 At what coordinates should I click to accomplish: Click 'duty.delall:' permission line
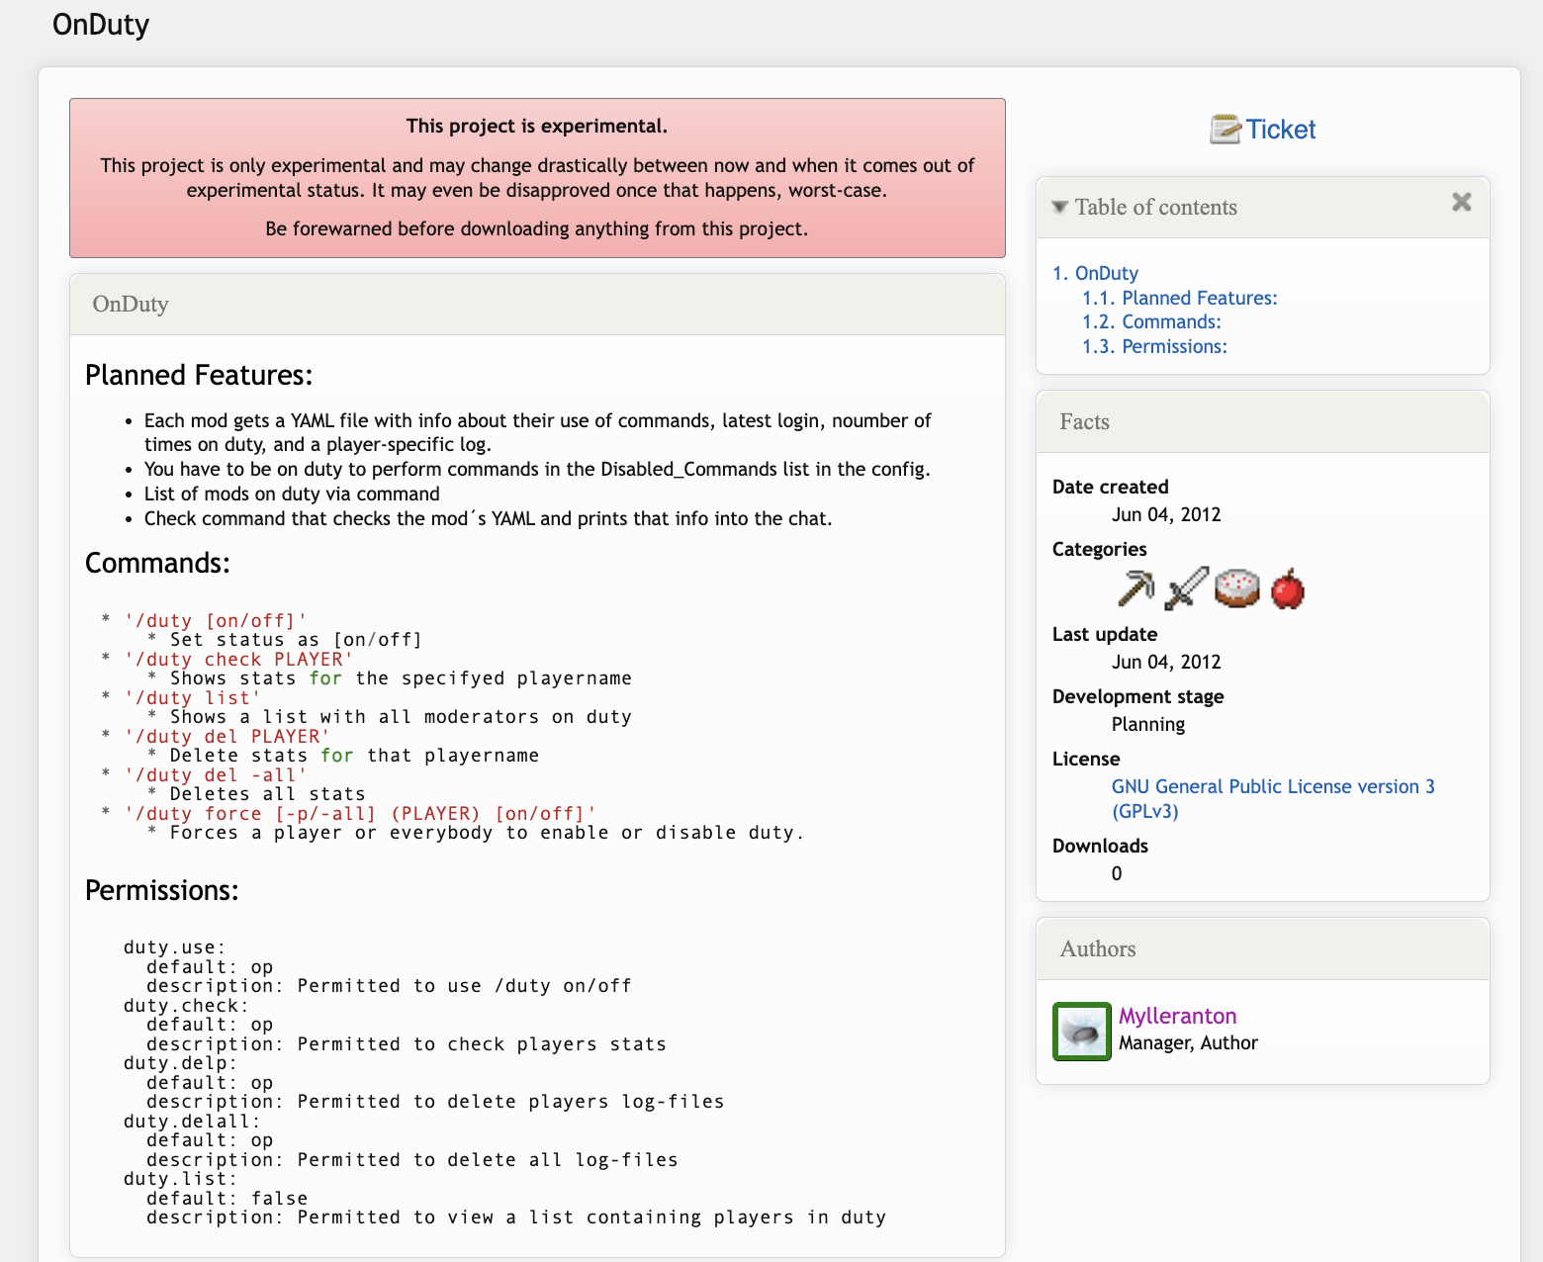pos(192,1122)
